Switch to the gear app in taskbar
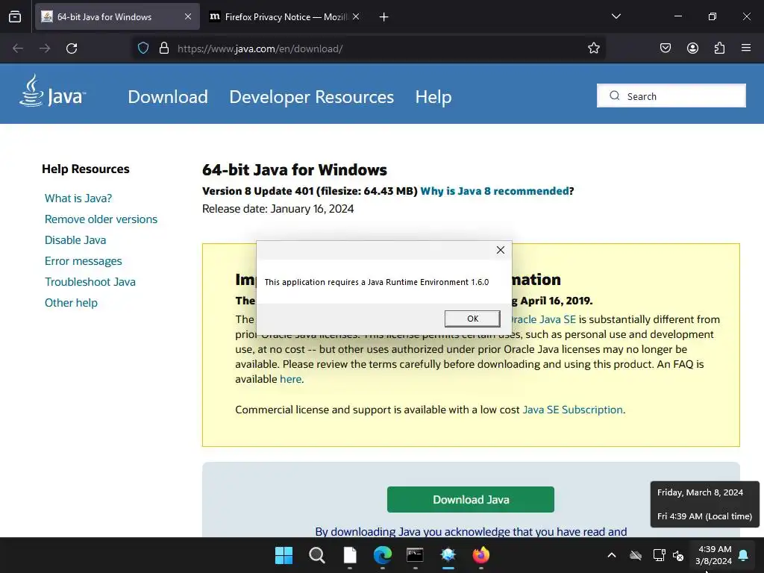This screenshot has height=573, width=764. click(x=448, y=555)
